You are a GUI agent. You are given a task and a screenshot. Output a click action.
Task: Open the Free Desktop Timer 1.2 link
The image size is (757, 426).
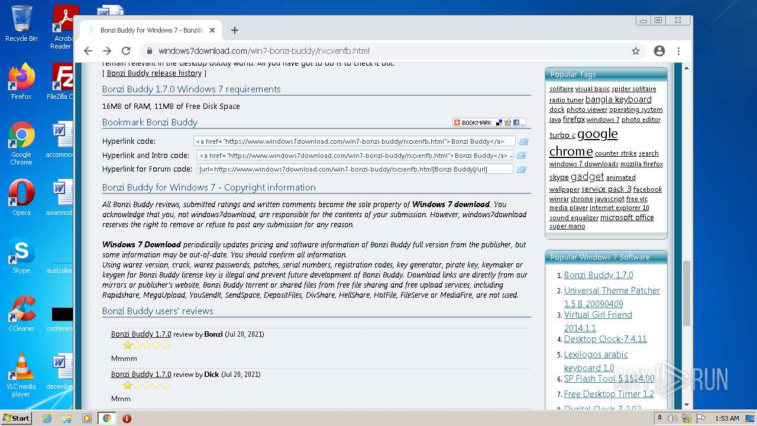(x=609, y=394)
